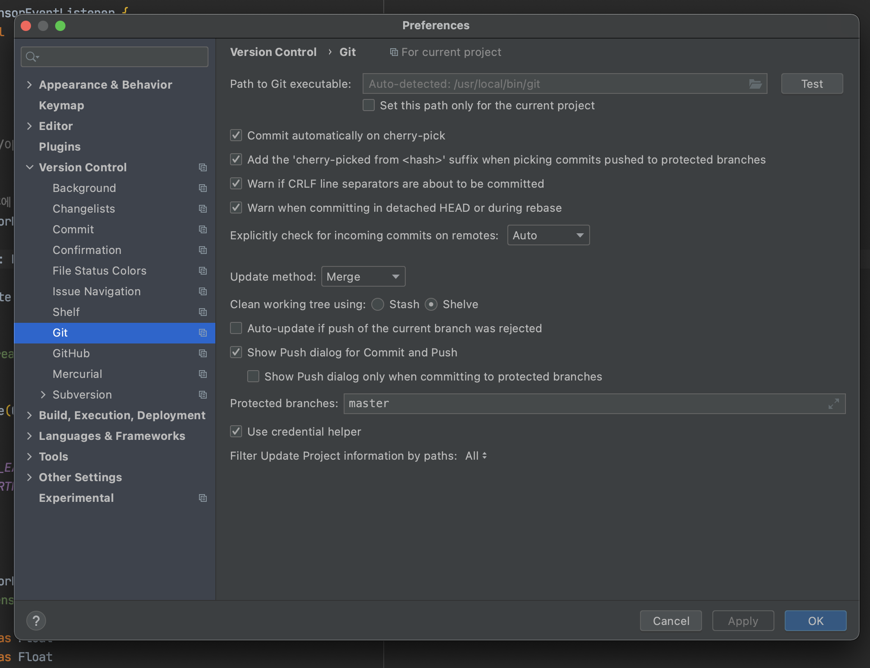Click the Cancel button
Image resolution: width=870 pixels, height=668 pixels.
671,621
